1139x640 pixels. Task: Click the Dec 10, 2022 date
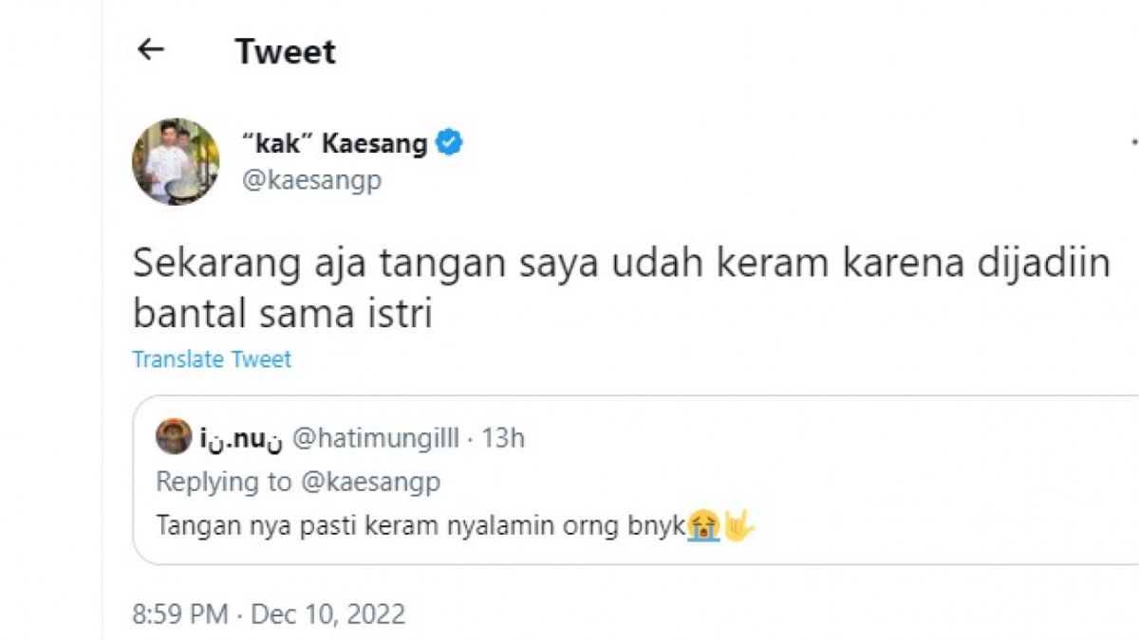click(327, 613)
